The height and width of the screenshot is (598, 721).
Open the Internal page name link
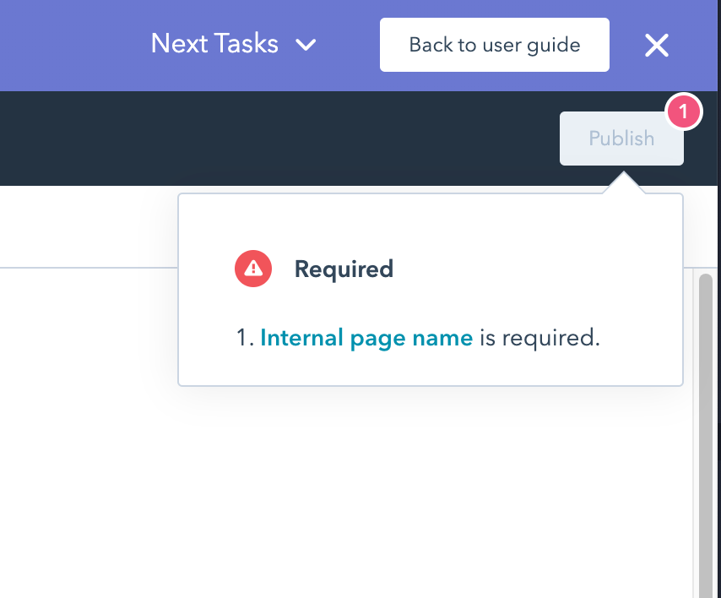[x=366, y=338]
